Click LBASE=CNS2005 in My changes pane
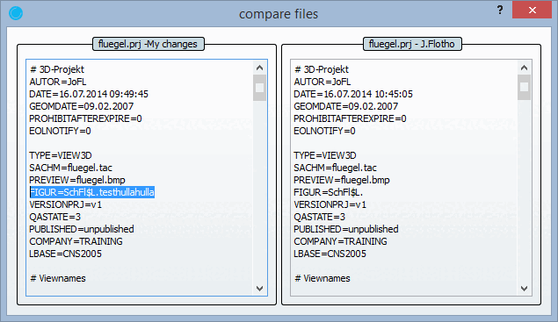558x322 pixels. pyautogui.click(x=66, y=254)
